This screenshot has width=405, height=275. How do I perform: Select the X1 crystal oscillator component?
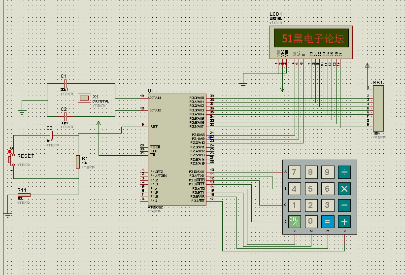(85, 99)
